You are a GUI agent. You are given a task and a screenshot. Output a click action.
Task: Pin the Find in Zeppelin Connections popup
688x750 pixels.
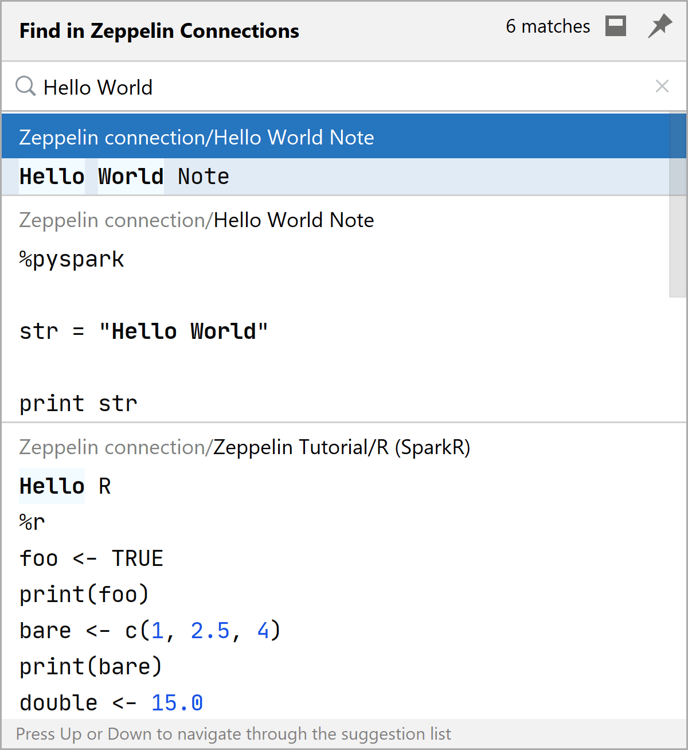660,26
